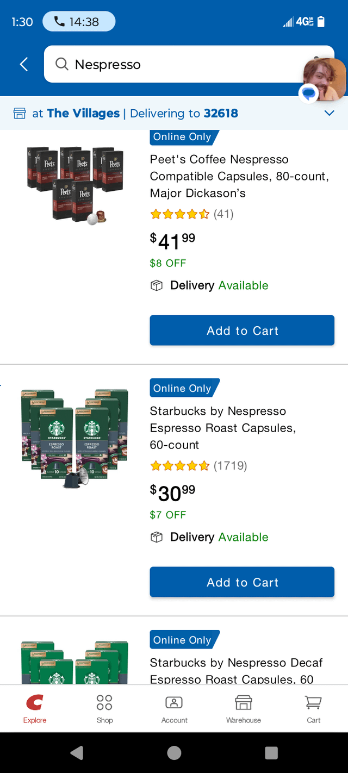Tap the warehouse store icon by The Villages
This screenshot has width=348, height=773.
[x=20, y=114]
